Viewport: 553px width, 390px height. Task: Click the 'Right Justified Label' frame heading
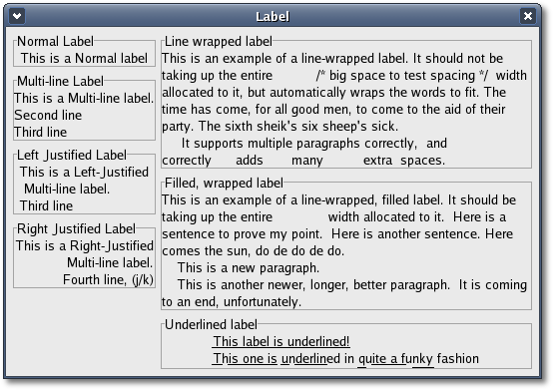click(x=76, y=228)
